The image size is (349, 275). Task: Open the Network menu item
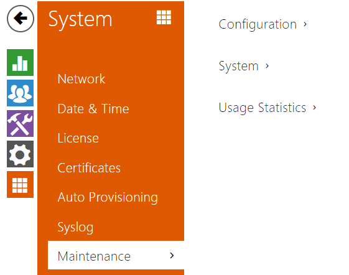(81, 79)
